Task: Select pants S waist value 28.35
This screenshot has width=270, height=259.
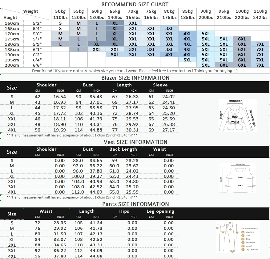Action: pyautogui.click(x=60, y=223)
